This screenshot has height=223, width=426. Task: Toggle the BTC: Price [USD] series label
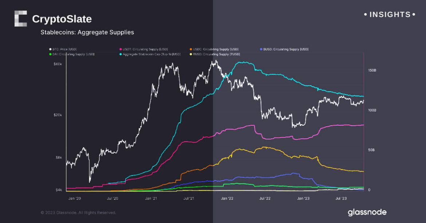(64, 49)
